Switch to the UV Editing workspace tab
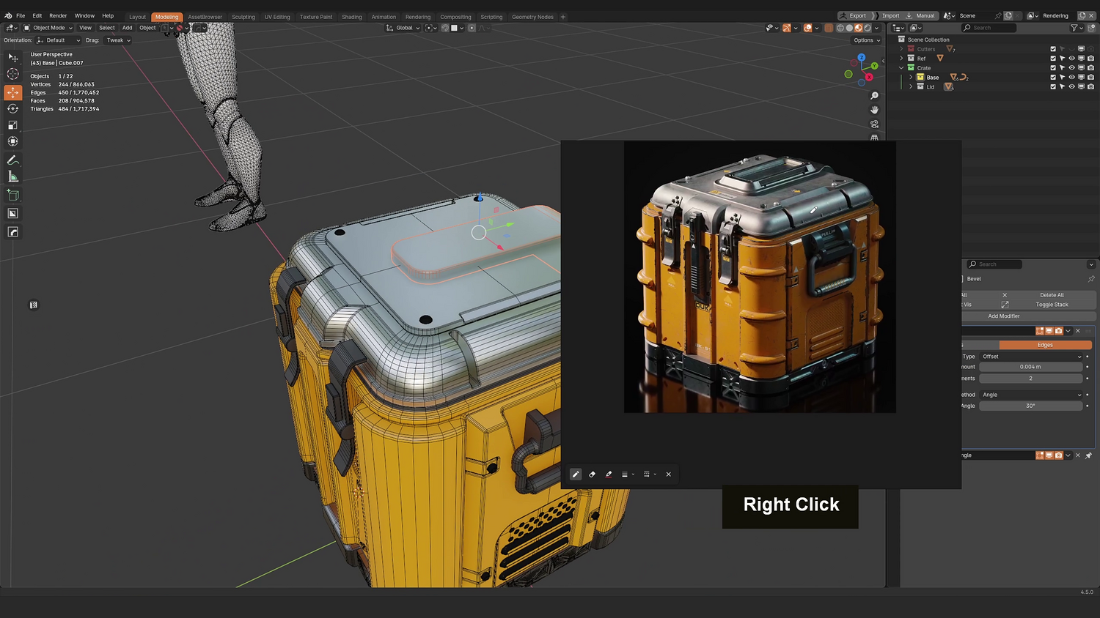1100x618 pixels. pos(277,17)
